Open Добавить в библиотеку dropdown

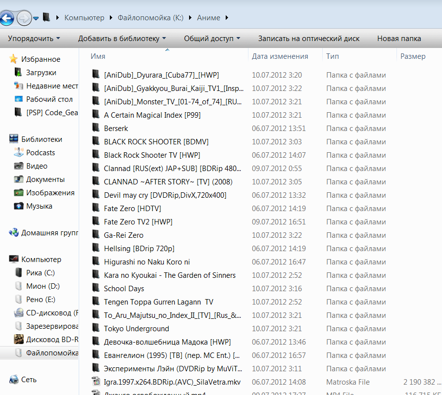(122, 38)
